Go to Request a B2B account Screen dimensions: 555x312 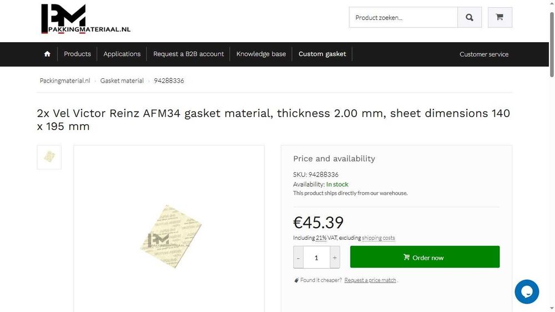click(189, 54)
